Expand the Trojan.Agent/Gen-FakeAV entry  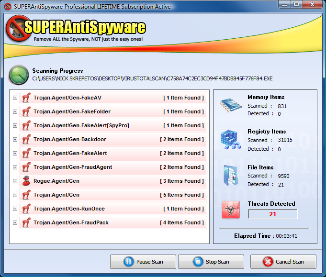click(x=15, y=98)
